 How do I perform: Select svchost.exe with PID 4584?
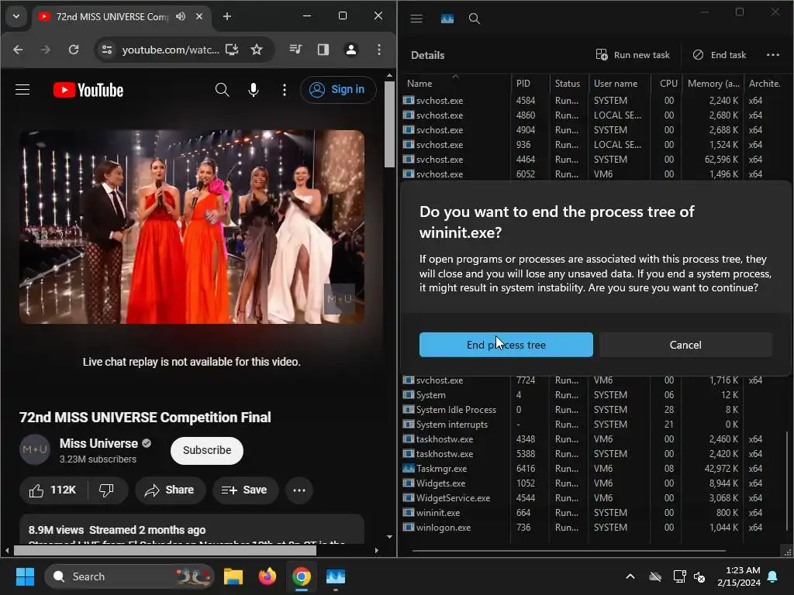592,100
